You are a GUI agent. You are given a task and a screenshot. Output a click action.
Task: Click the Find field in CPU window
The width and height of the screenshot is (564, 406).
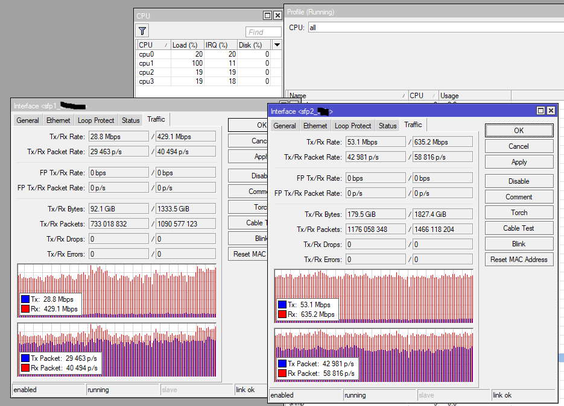(x=263, y=32)
